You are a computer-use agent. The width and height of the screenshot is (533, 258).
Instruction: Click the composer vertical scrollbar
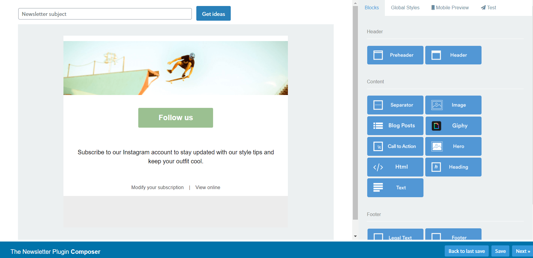click(x=355, y=113)
